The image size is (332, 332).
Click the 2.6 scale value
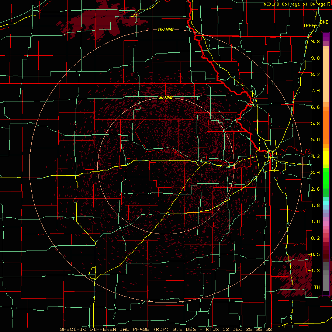[315, 189]
